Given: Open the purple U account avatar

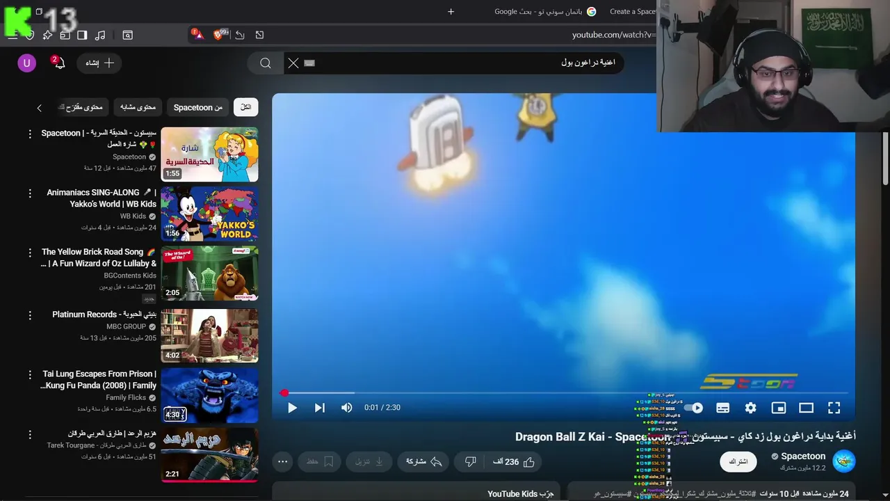Looking at the screenshot, I should [x=26, y=63].
